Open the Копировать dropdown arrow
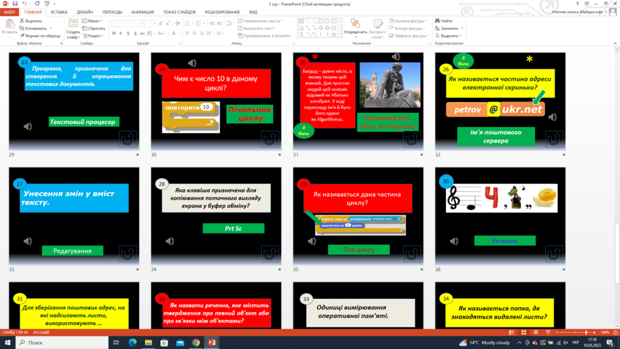Image resolution: width=620 pixels, height=349 pixels. point(51,28)
